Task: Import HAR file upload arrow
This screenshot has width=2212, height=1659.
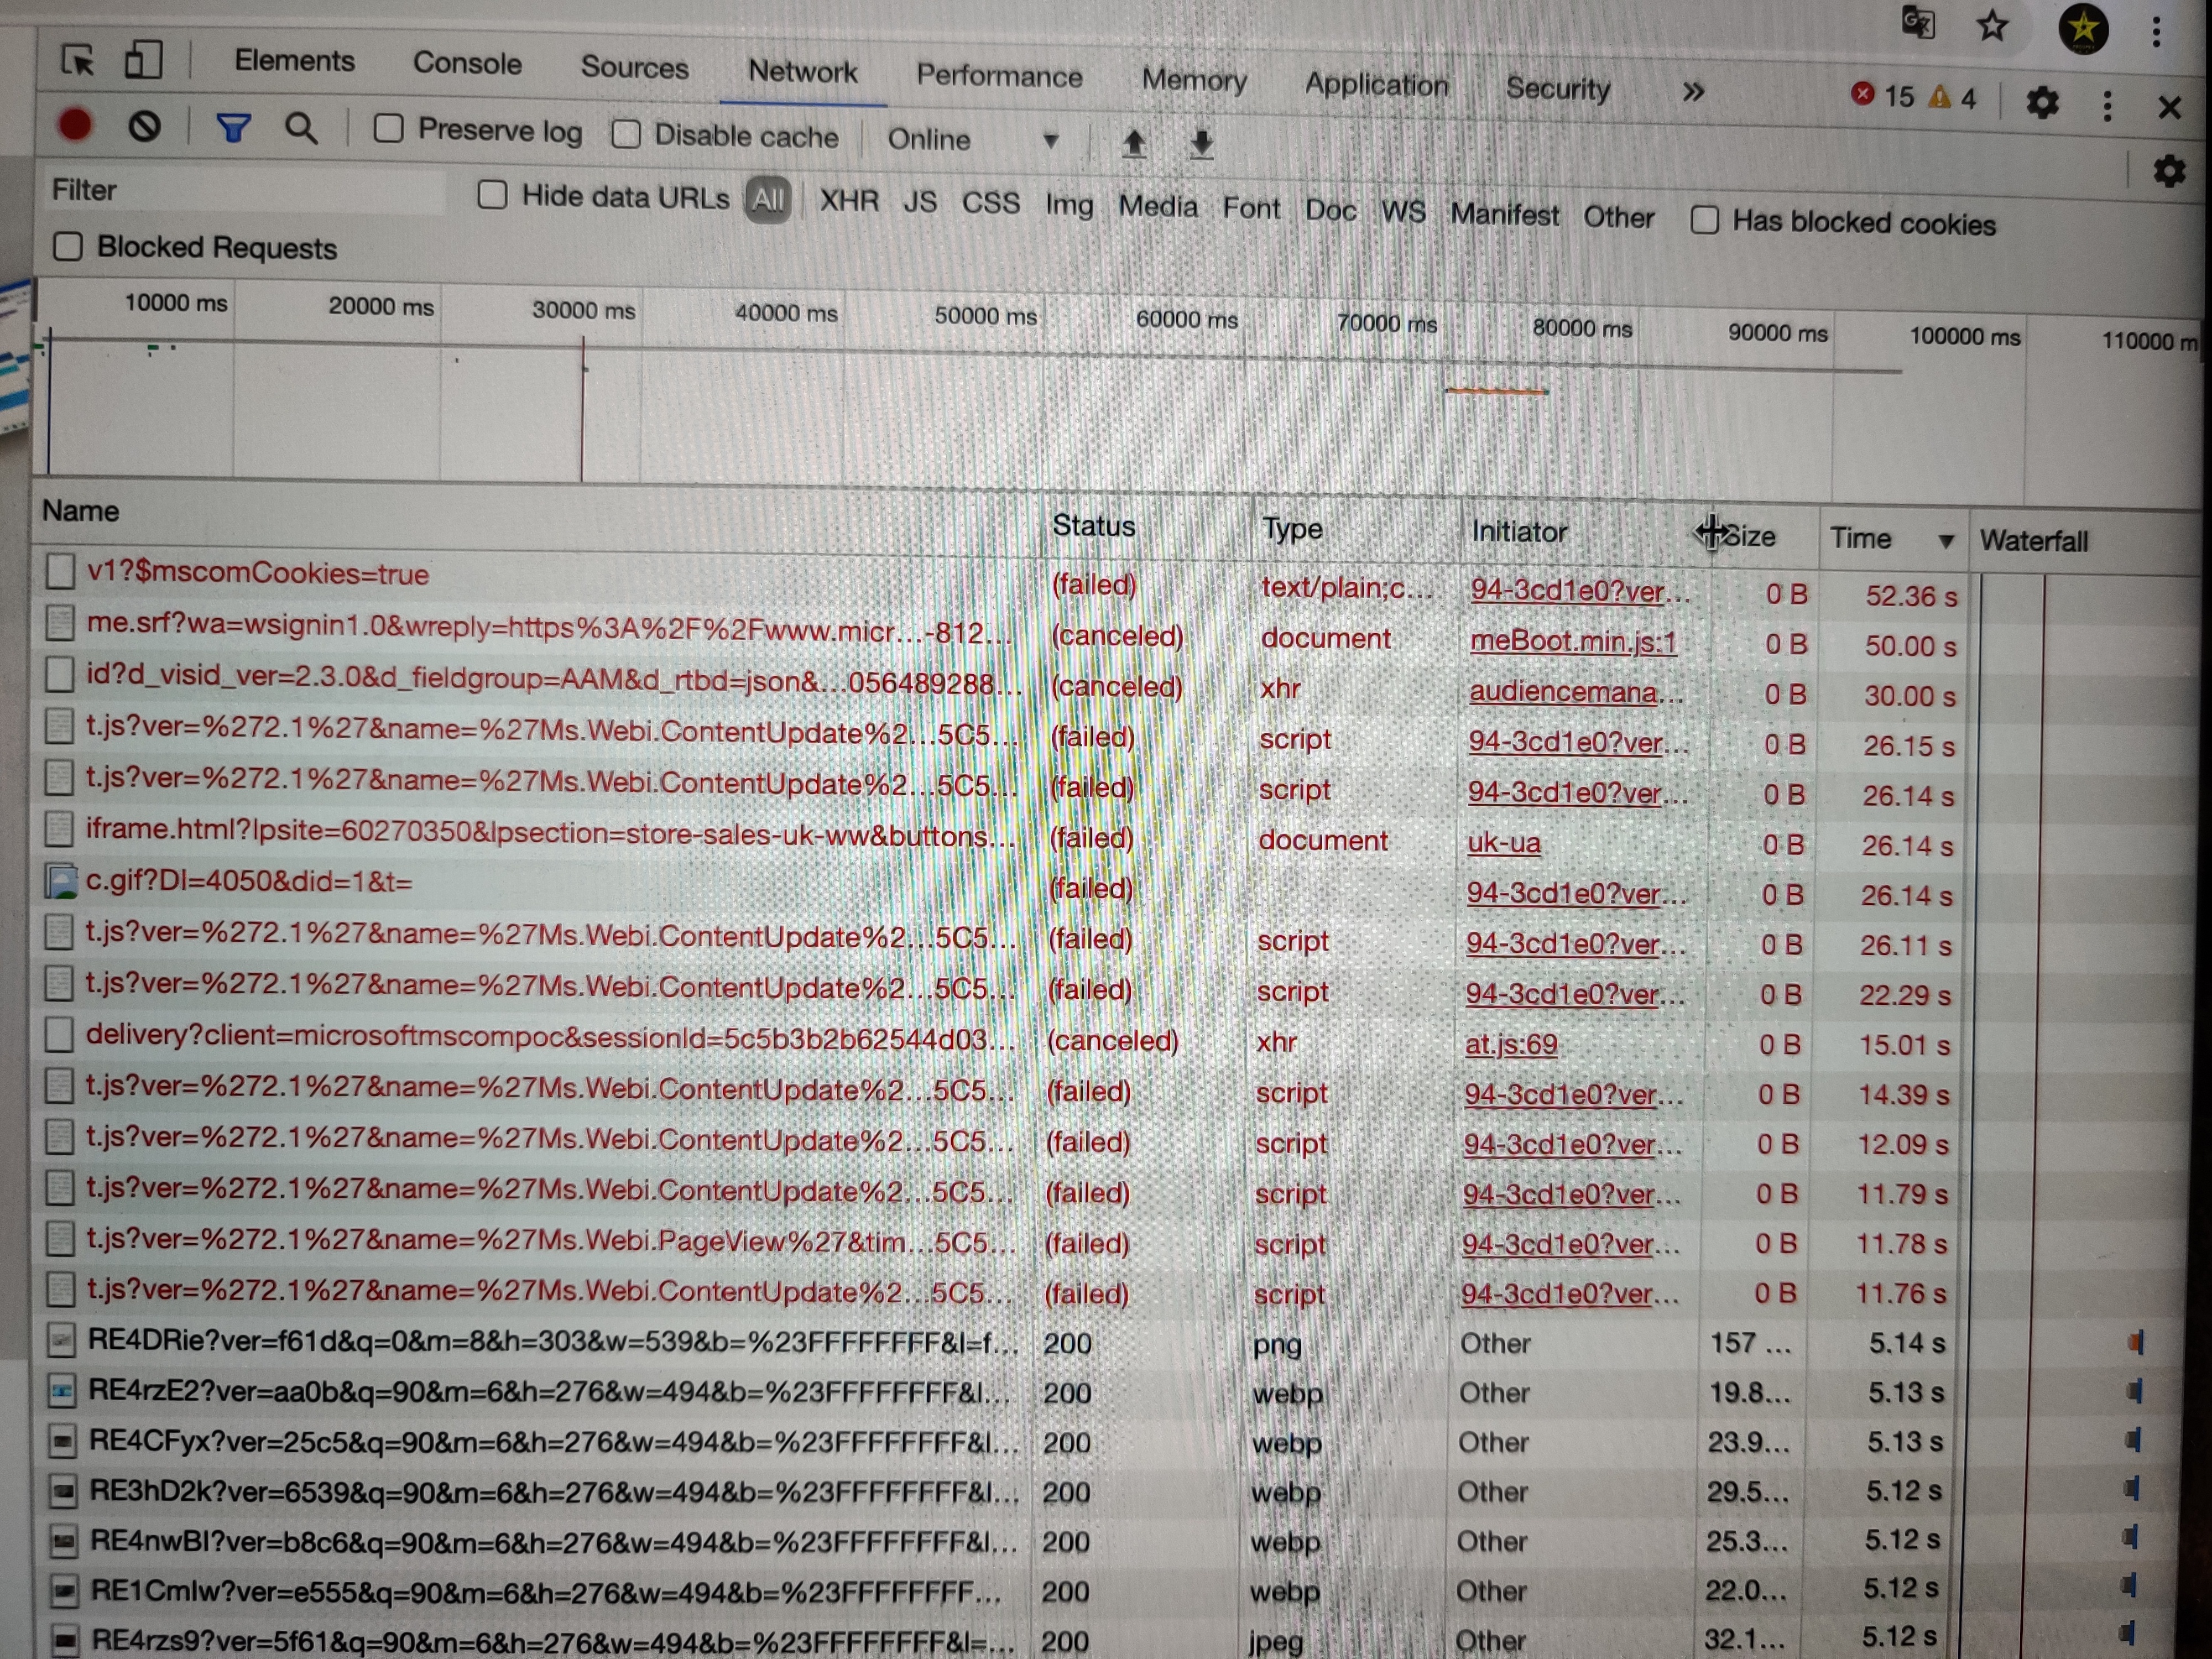Action: click(1133, 143)
